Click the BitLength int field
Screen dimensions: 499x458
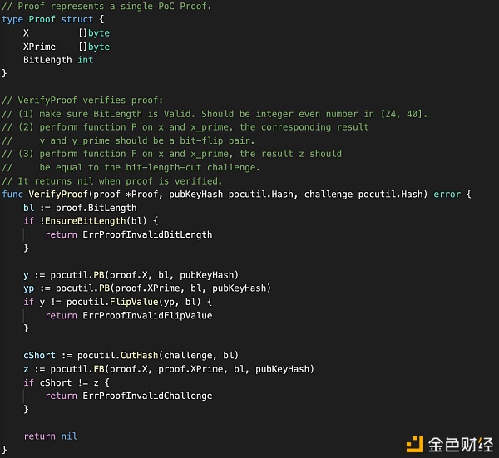click(58, 60)
